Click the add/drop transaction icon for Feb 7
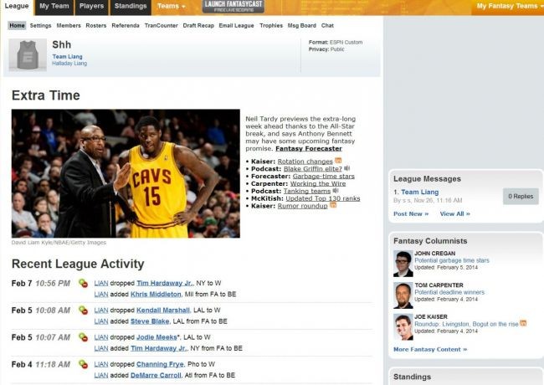544x385 pixels. [x=83, y=284]
